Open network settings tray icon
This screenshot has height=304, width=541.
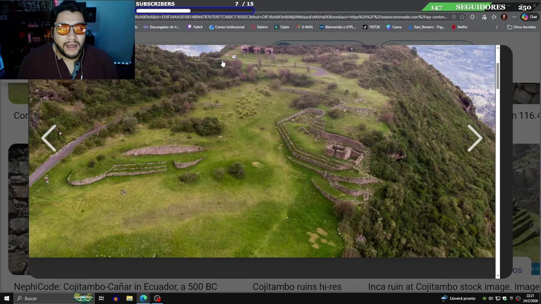coord(498,299)
